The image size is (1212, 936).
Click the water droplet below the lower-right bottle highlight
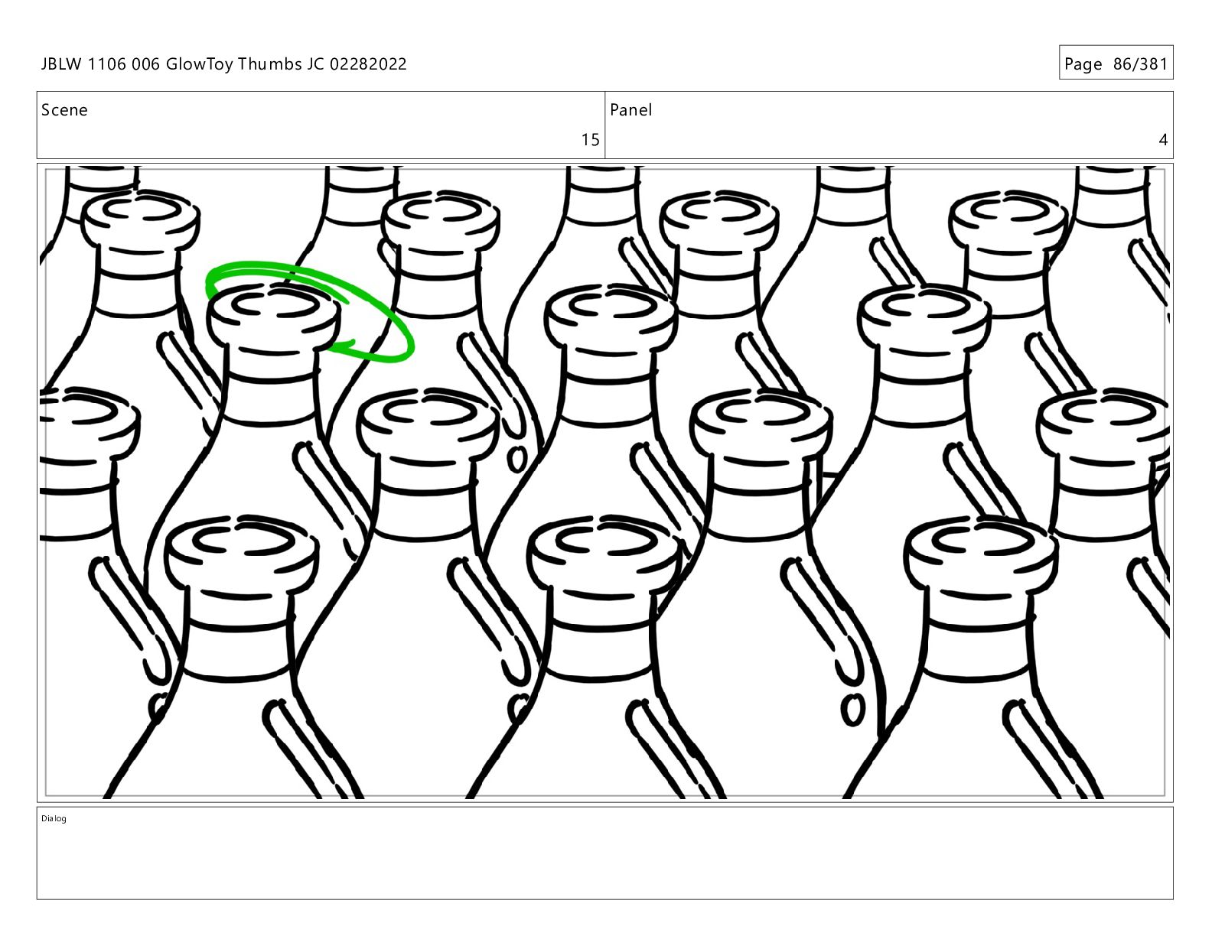coord(852,710)
